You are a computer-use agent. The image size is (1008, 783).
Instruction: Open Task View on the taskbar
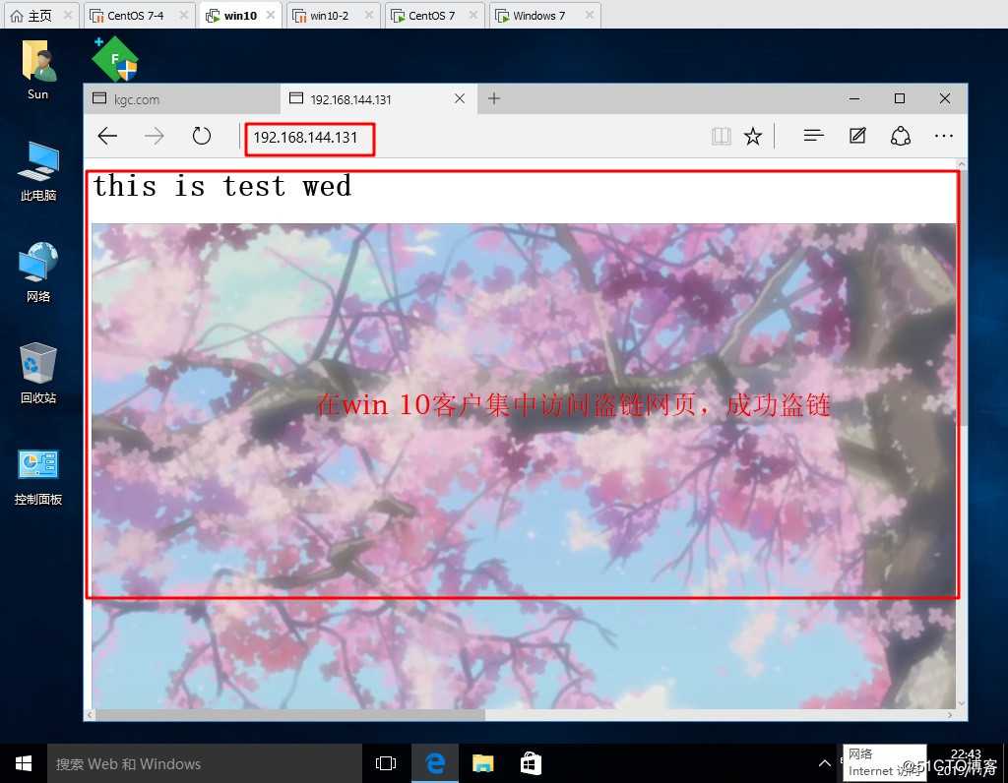386,763
